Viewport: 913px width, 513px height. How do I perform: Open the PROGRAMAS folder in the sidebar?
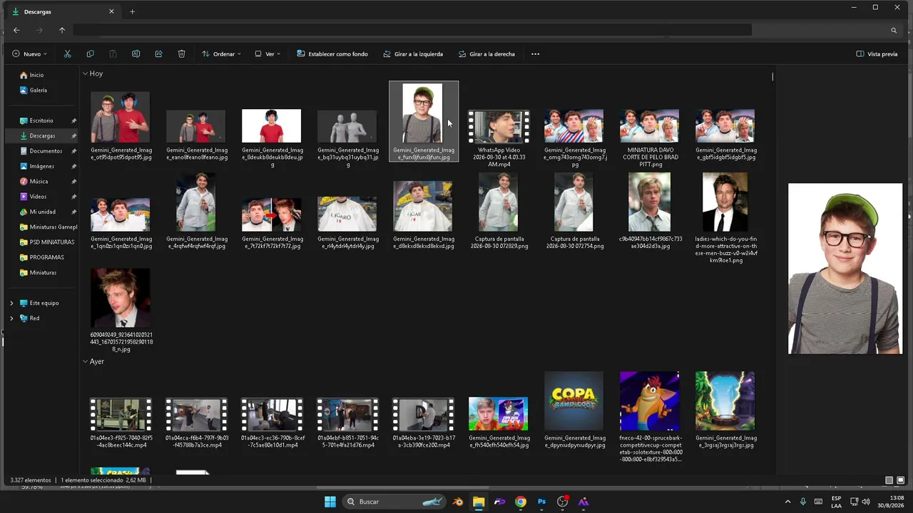(x=42, y=257)
